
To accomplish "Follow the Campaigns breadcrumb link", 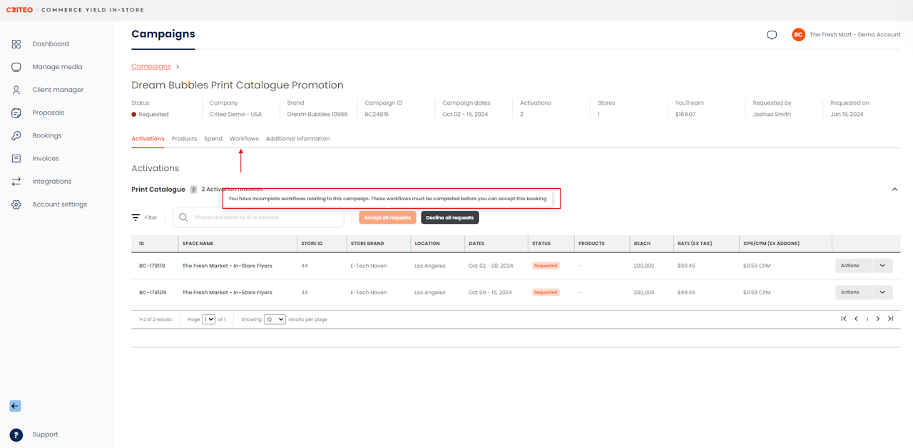I will click(151, 66).
